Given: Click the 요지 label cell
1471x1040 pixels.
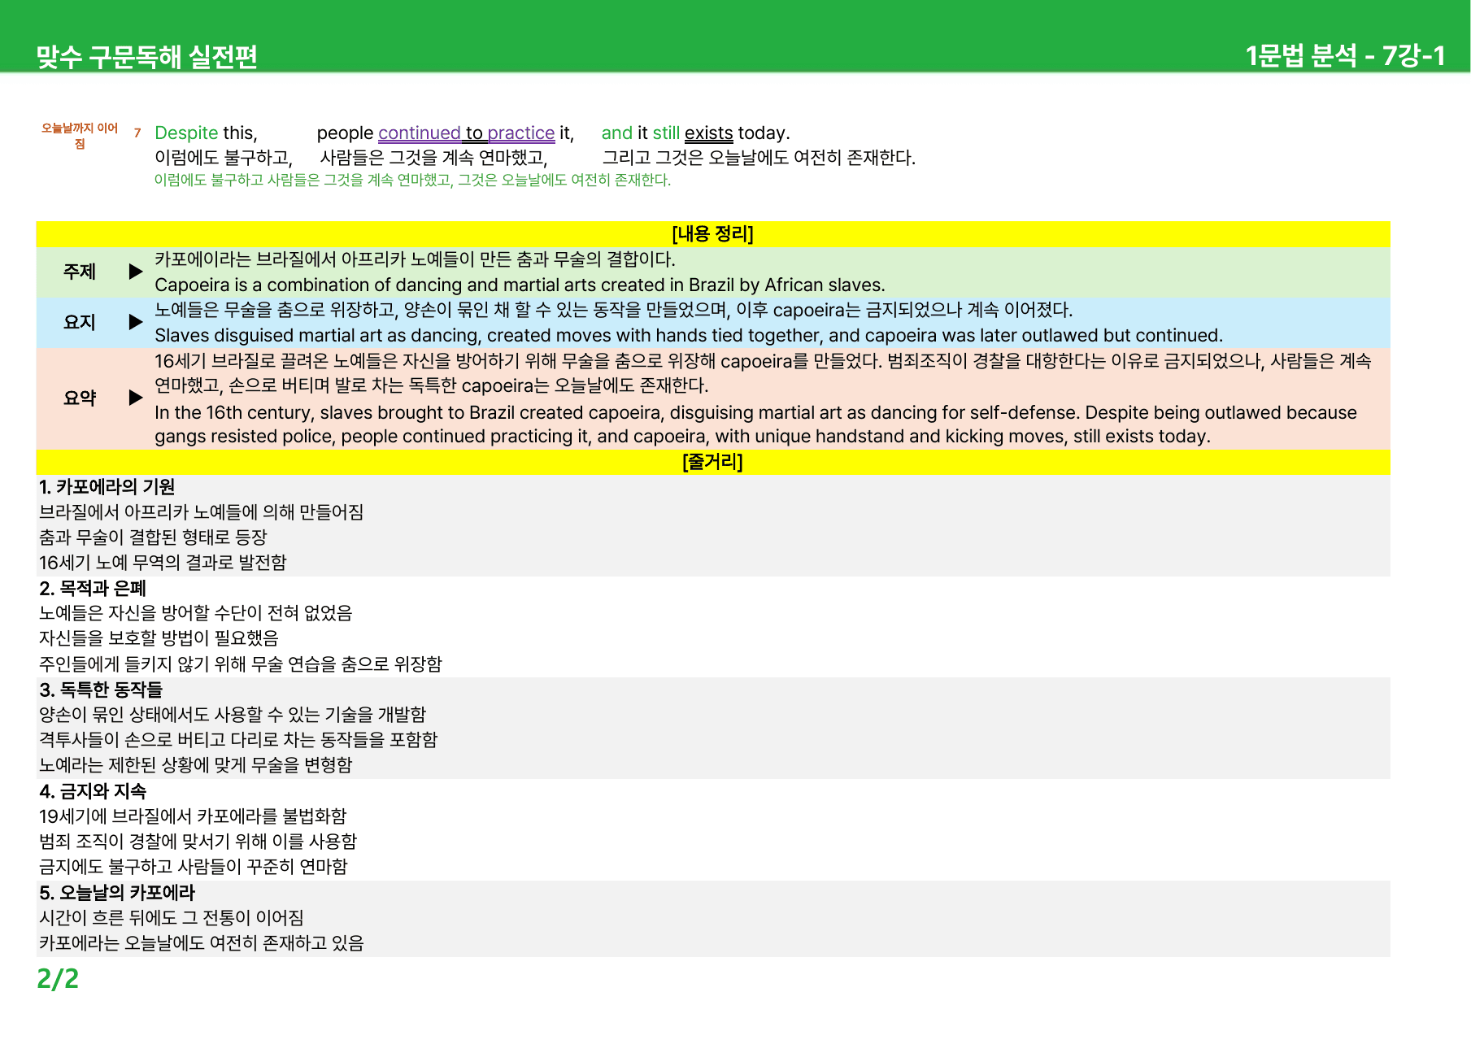Looking at the screenshot, I should (80, 322).
